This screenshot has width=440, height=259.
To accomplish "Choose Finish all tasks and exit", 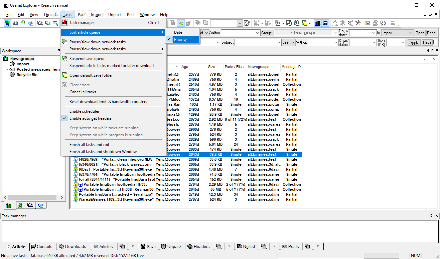I will click(113, 144).
